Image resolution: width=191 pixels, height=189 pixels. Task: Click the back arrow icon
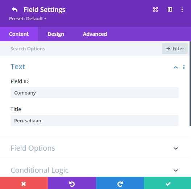pyautogui.click(x=14, y=10)
